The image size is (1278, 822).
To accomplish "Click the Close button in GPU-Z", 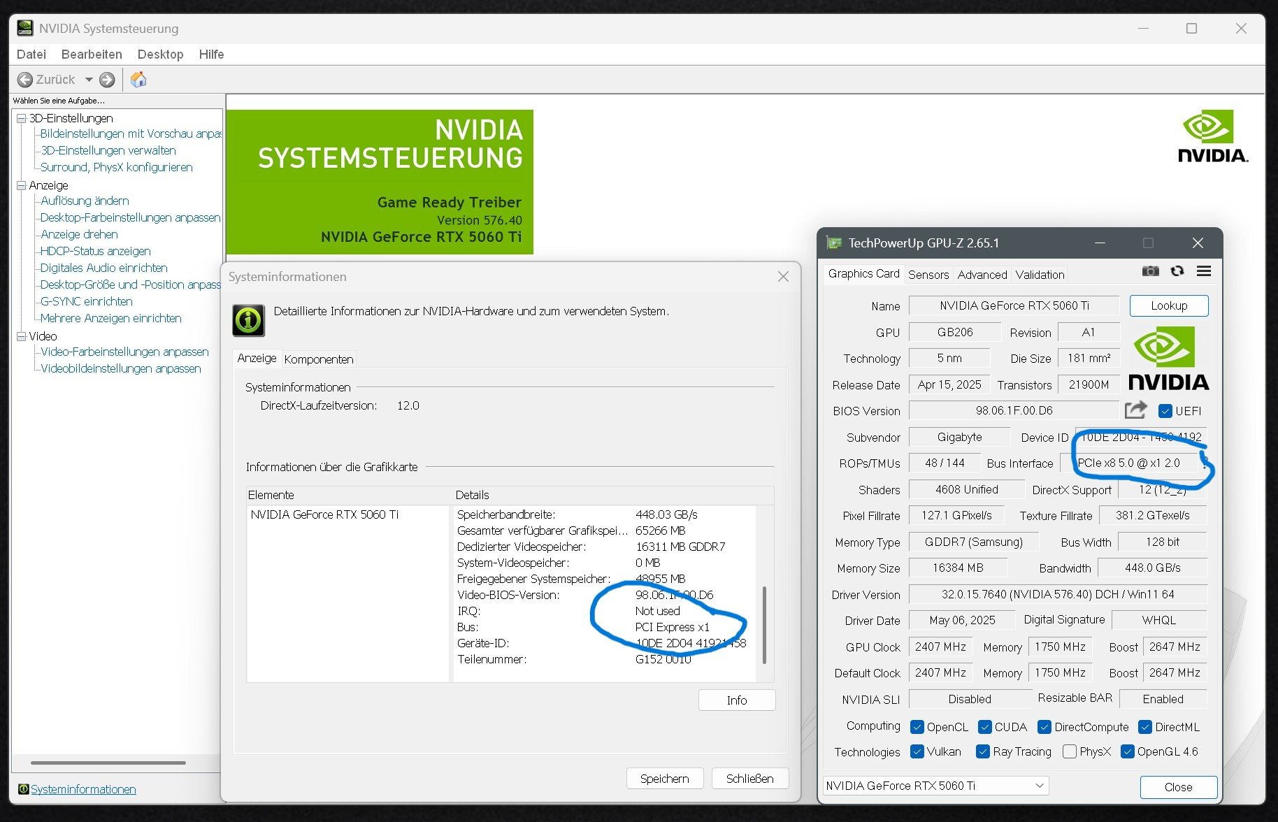I will (1178, 787).
